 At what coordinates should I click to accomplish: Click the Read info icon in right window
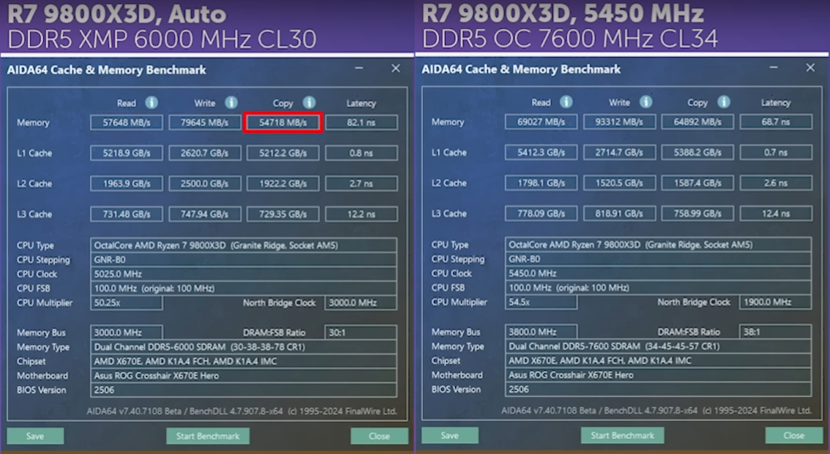(x=566, y=101)
